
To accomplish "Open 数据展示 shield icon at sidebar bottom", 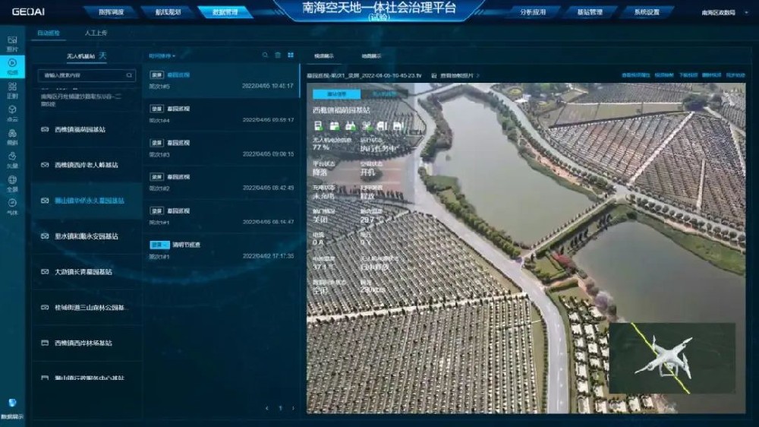I will tap(12, 406).
